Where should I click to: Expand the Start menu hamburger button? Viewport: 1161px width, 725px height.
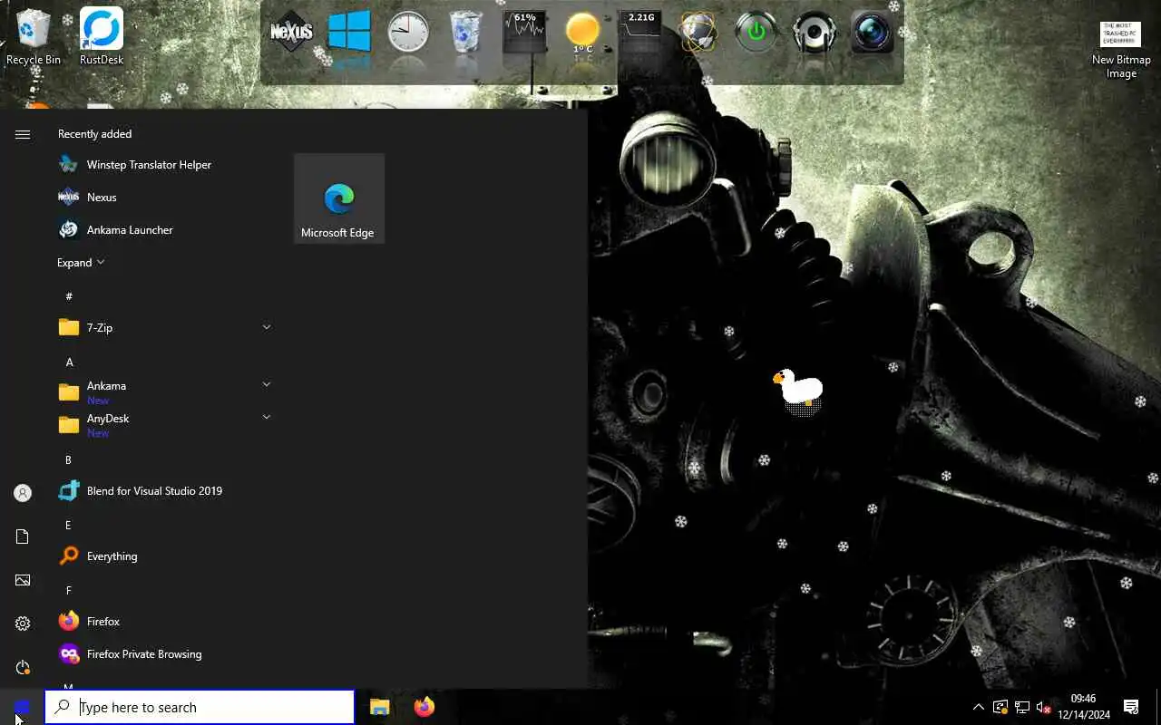tap(23, 134)
